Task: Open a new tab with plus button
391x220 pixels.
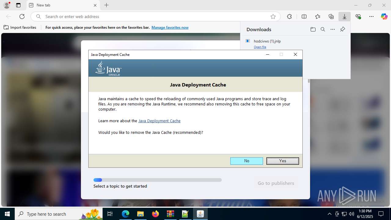Action: [106, 5]
